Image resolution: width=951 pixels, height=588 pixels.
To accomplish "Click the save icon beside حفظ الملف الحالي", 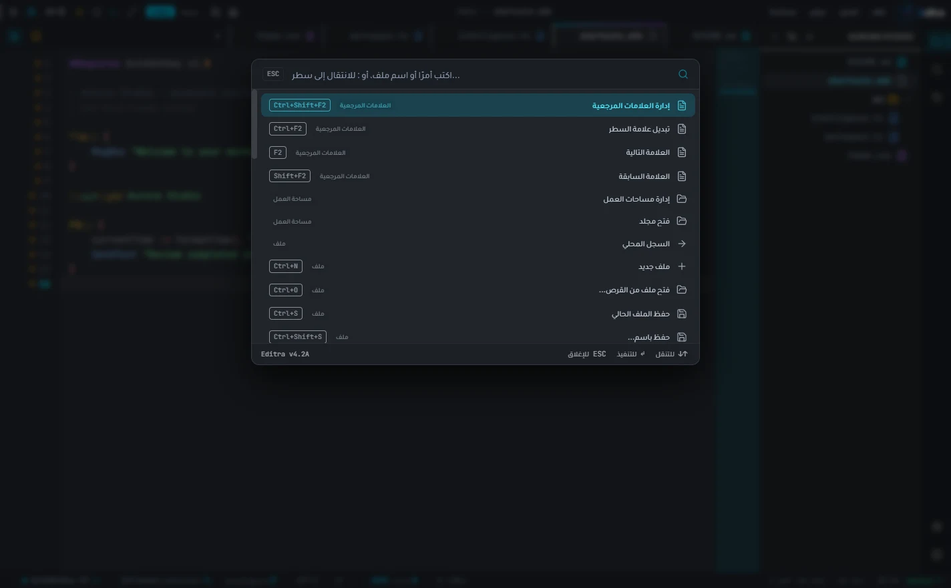I will tap(682, 314).
